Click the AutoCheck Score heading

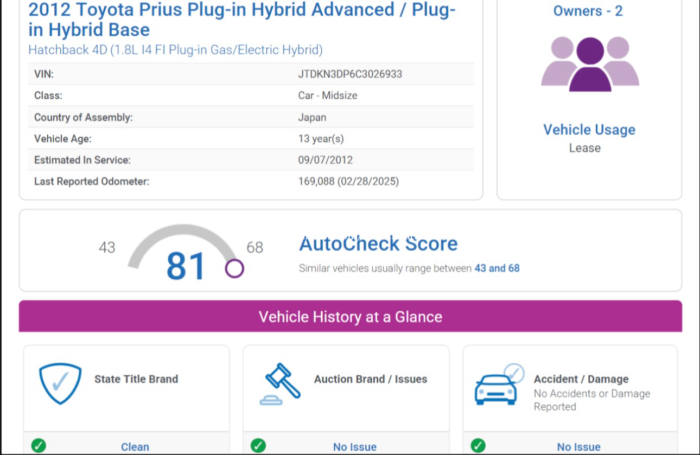tap(378, 243)
